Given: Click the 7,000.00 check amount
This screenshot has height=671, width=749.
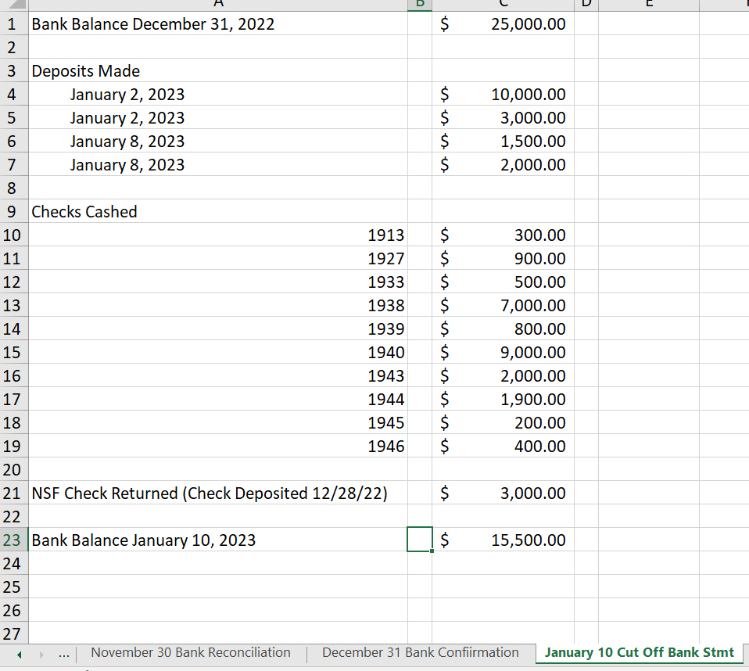Looking at the screenshot, I should 503,305.
